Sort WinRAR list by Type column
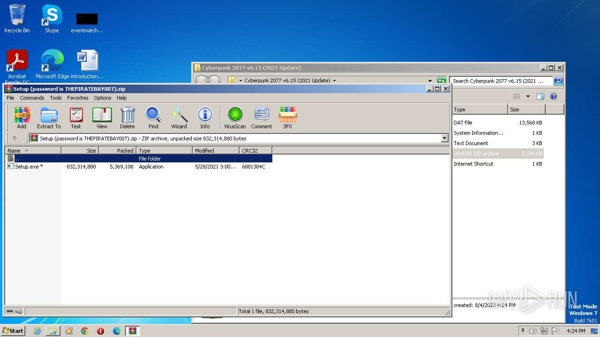Screen dimensions: 600x337 [x=164, y=151]
